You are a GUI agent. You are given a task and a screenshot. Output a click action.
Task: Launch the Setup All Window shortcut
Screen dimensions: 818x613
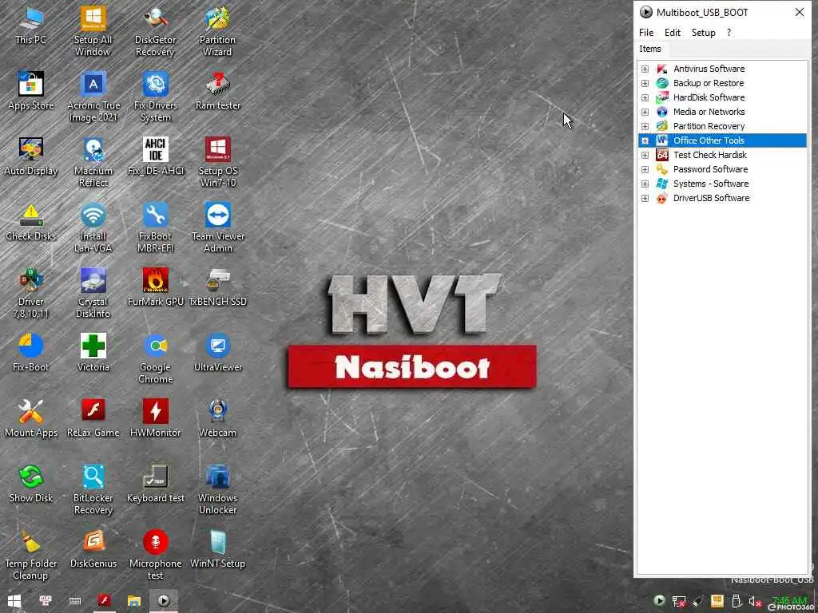coord(93,31)
